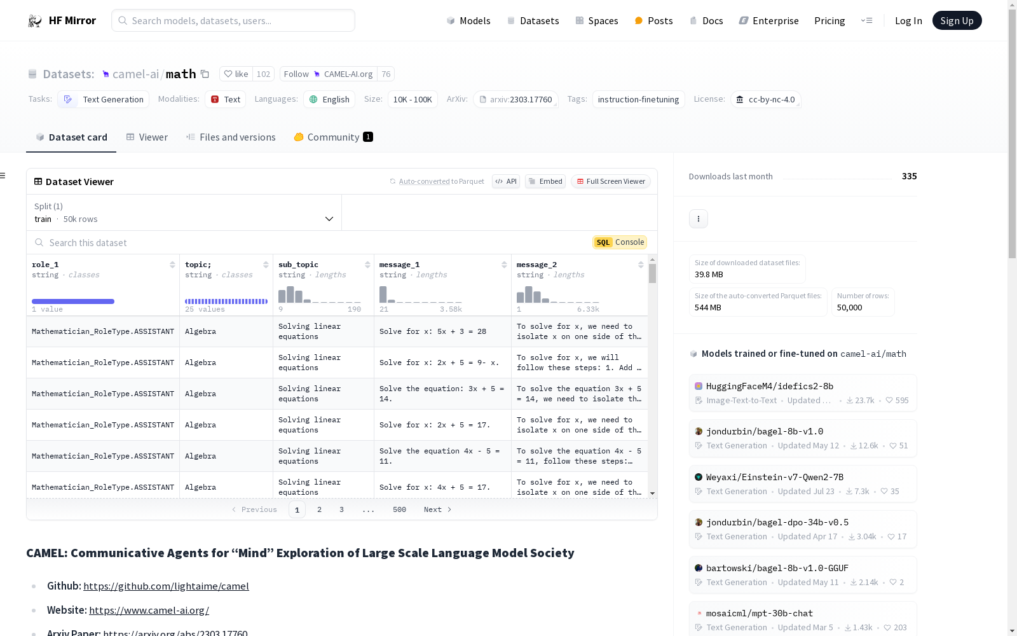Copy the dataset name with the copy icon
1017x636 pixels.
point(205,74)
